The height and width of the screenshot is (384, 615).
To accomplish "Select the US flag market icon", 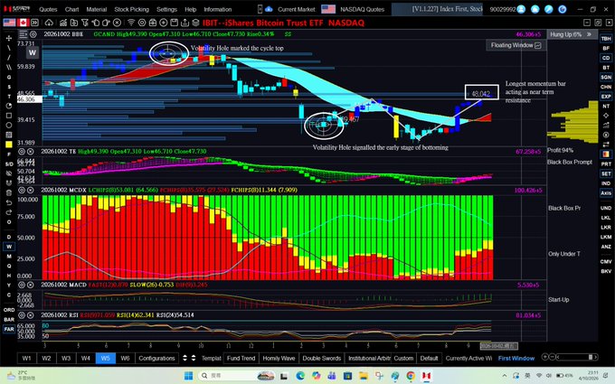I will (9, 23).
